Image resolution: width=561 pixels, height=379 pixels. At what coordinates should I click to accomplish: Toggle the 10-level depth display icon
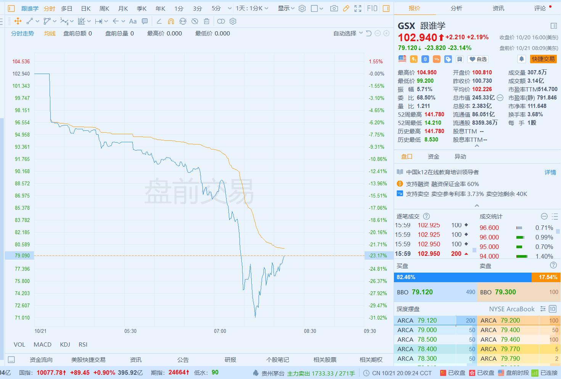click(553, 309)
